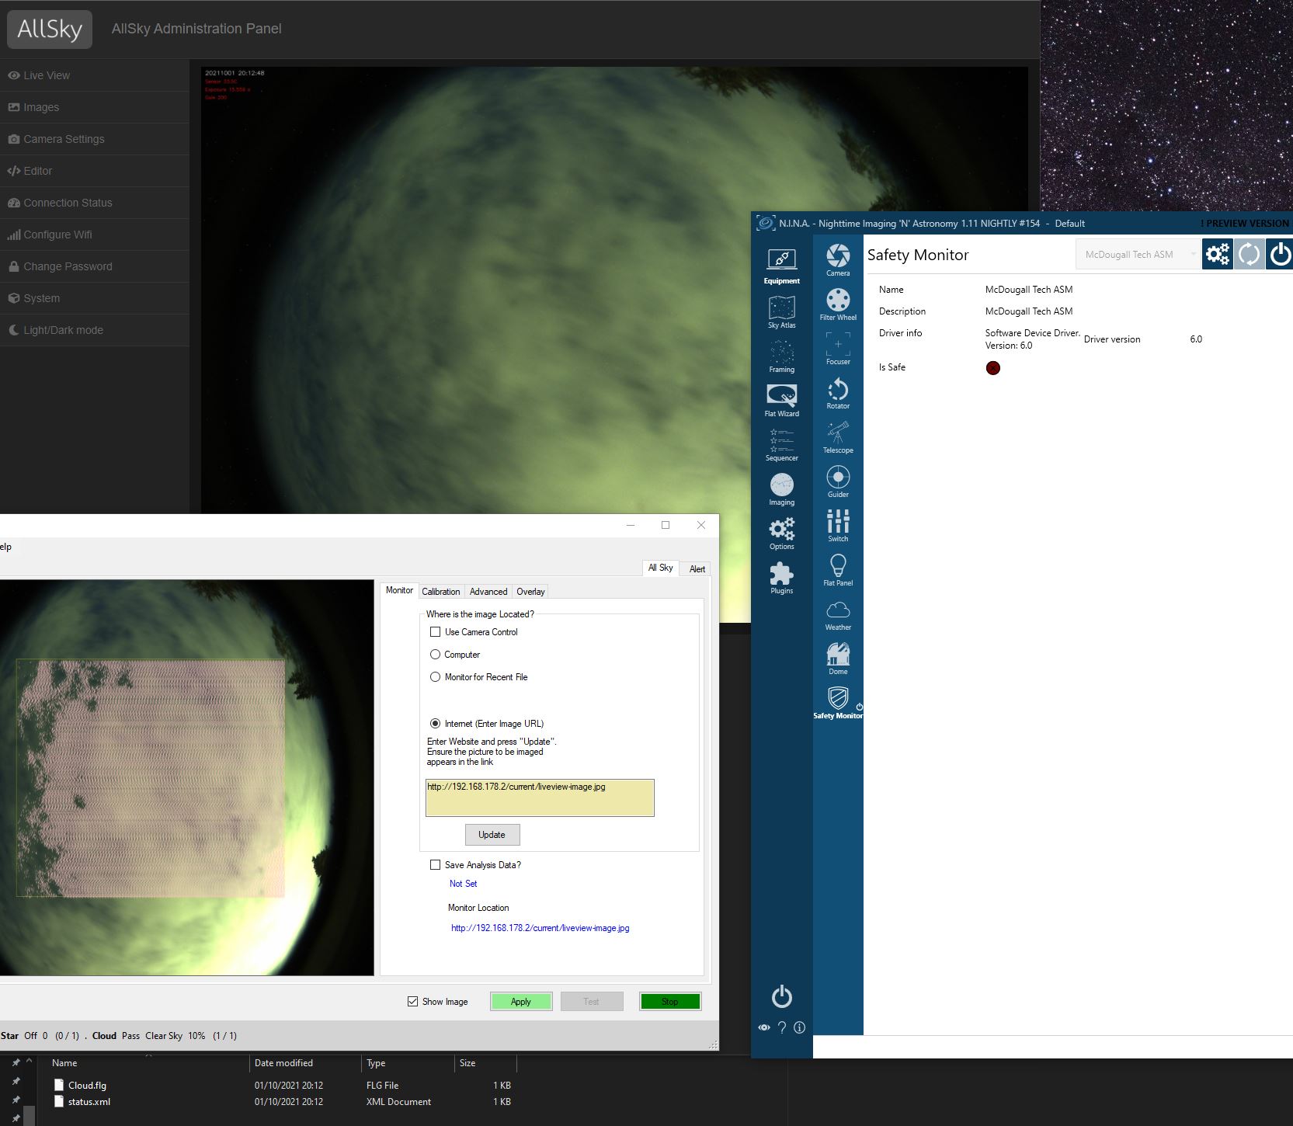Open N.I.N.A. Options
Screen dimensions: 1293x1126
point(781,533)
